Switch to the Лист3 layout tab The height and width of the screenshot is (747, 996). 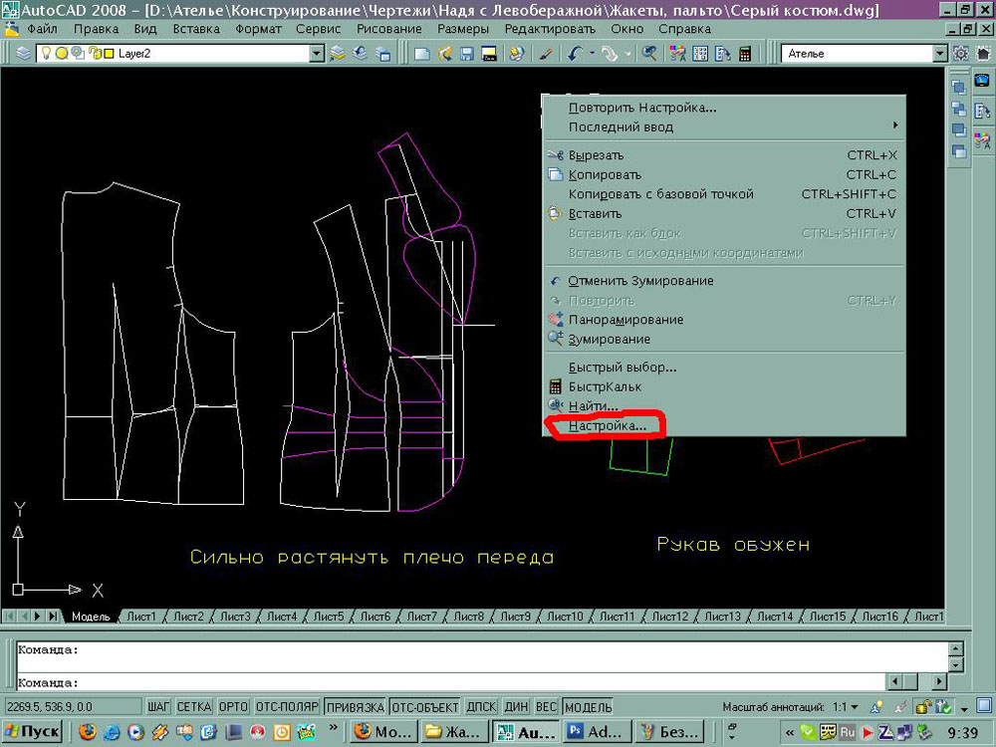[235, 617]
